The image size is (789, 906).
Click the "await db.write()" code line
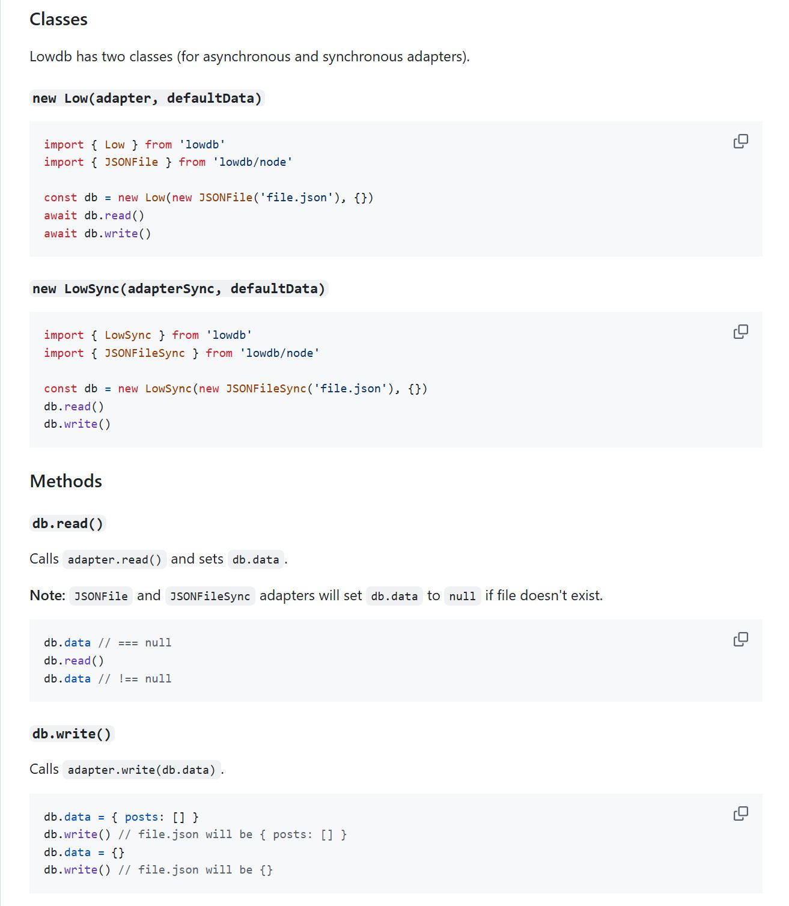pos(97,234)
